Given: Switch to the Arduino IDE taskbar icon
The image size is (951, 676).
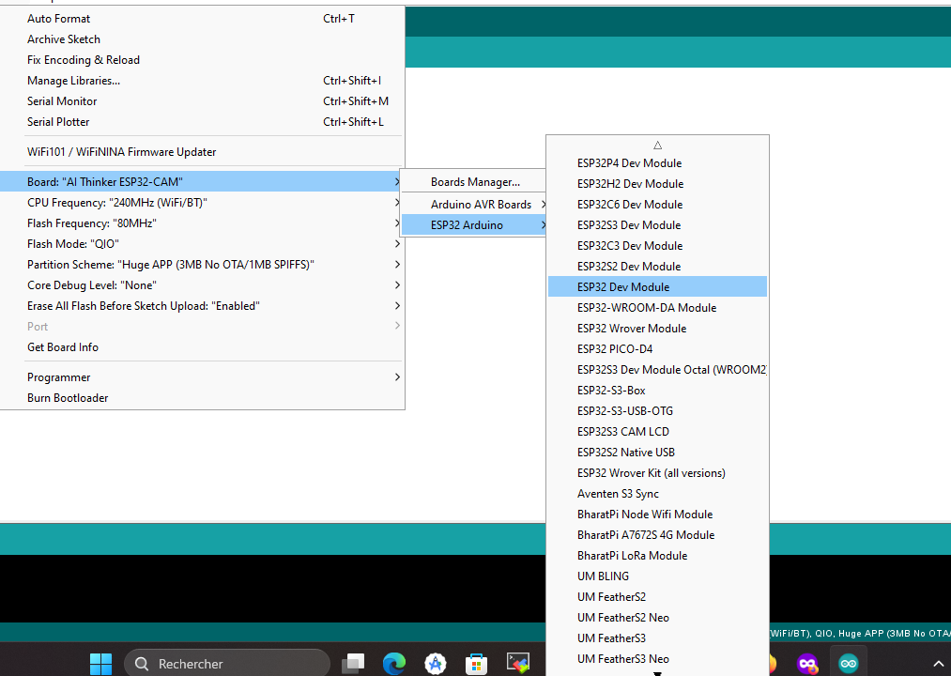Looking at the screenshot, I should coord(849,663).
